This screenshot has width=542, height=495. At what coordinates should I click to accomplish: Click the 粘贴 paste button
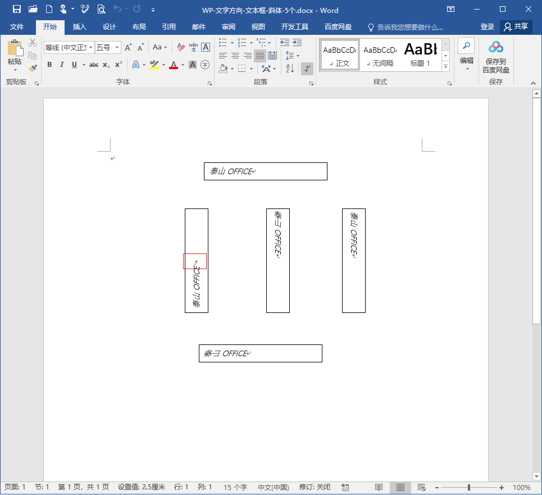click(x=15, y=55)
